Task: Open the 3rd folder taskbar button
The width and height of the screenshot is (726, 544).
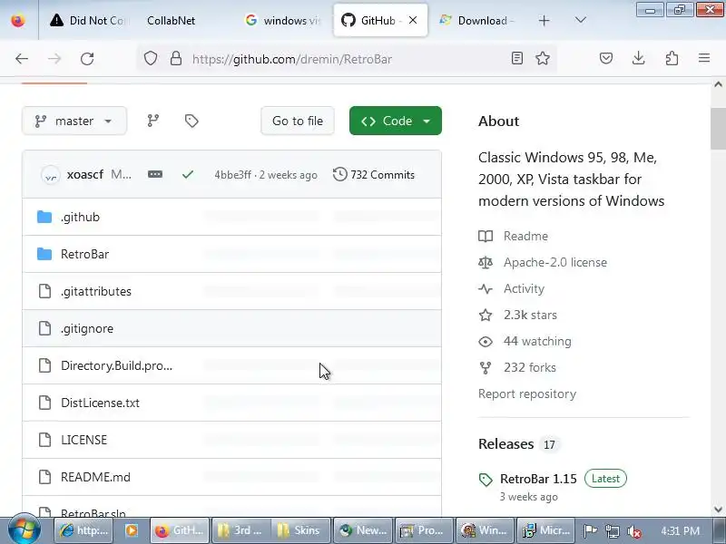Action: tap(241, 530)
